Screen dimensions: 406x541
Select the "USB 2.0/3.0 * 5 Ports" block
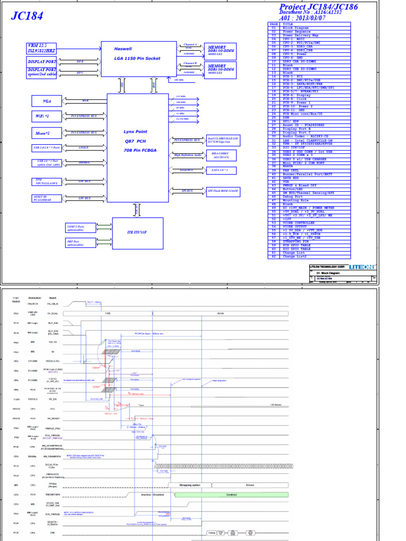coord(47,148)
